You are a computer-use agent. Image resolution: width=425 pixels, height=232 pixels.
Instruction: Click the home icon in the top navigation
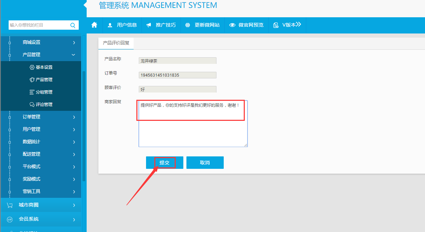click(x=94, y=25)
